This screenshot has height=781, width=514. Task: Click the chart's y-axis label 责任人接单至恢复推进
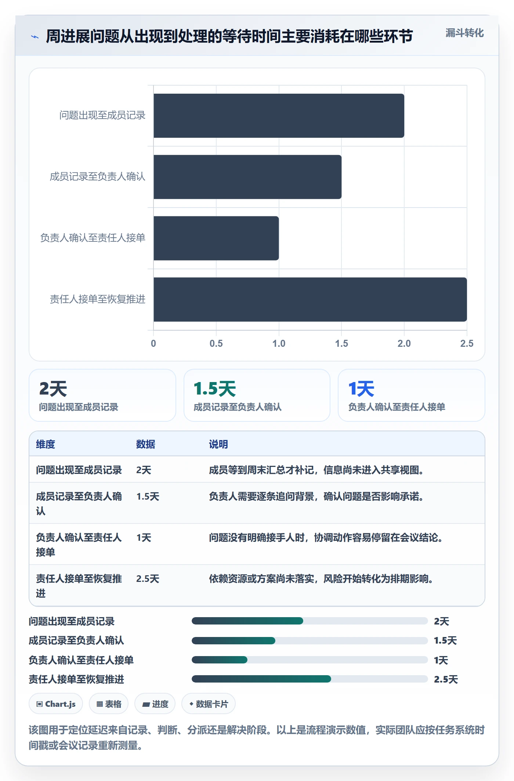[98, 299]
